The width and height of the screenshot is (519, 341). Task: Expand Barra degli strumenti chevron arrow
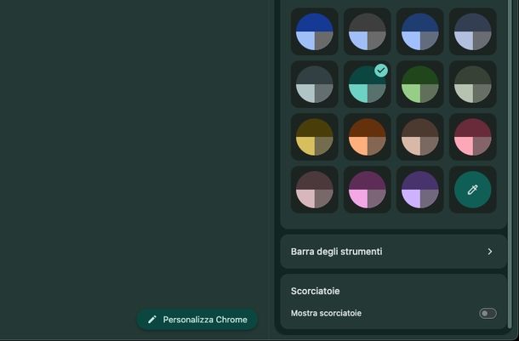[x=489, y=252]
